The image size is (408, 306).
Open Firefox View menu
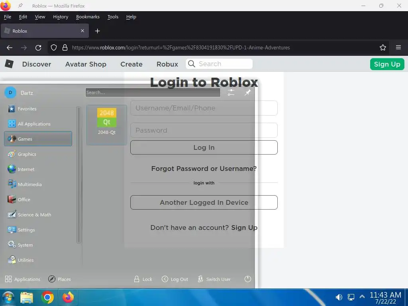[x=40, y=17]
